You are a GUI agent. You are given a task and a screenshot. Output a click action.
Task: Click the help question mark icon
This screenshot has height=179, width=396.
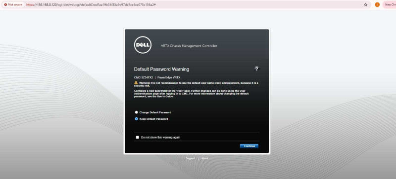coord(256,69)
